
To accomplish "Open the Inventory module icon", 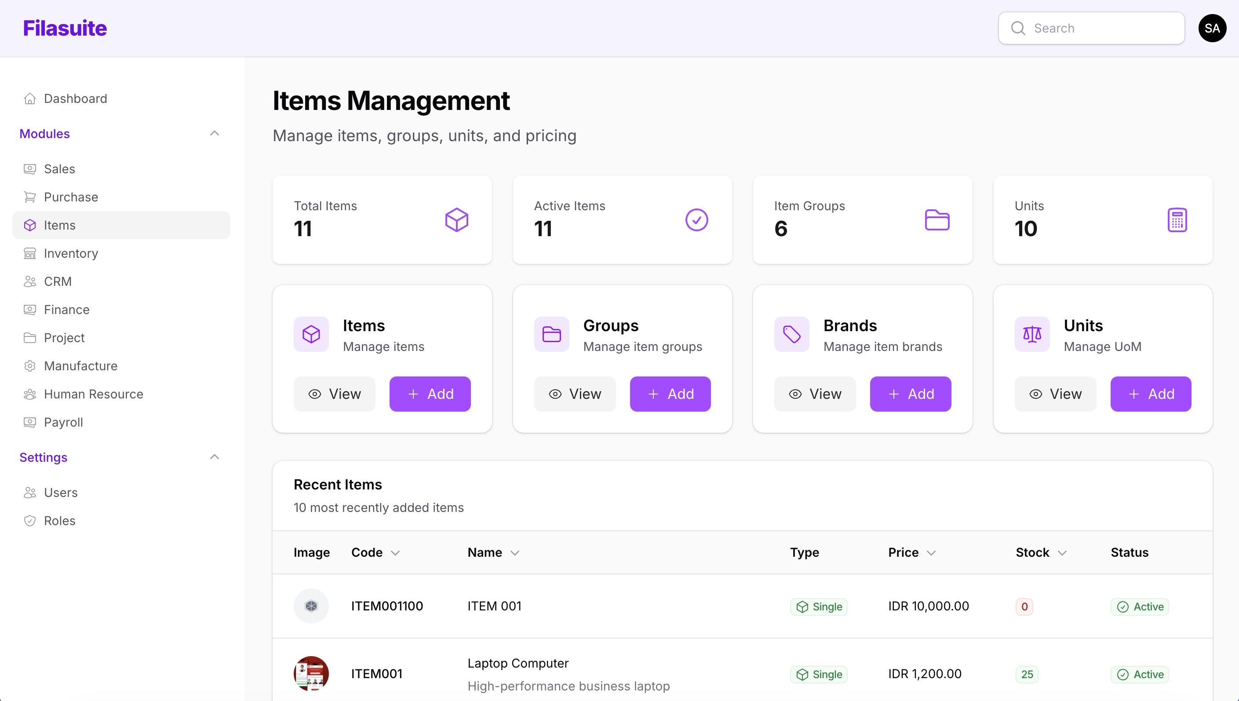I will (x=30, y=253).
